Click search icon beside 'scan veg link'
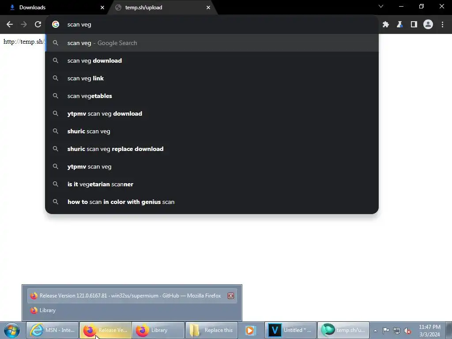Screen dimensions: 452x339 (x=56, y=78)
